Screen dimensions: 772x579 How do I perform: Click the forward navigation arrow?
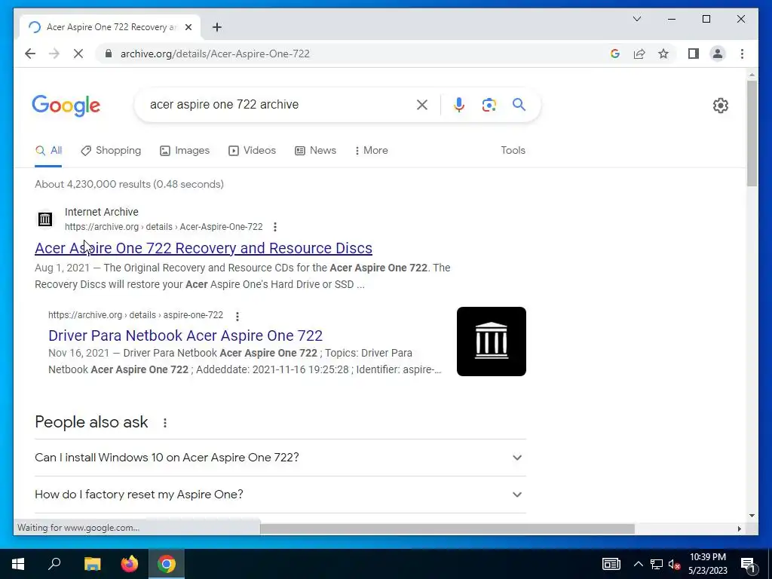[54, 54]
